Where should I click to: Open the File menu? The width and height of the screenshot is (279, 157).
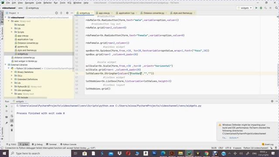tap(8, 3)
